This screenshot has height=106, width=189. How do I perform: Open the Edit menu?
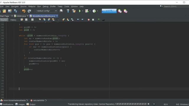(x=2, y=6)
